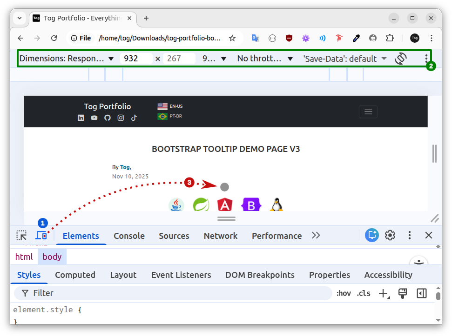This screenshot has width=452, height=336.
Task: Open the Instagram social icon
Action: (x=121, y=118)
